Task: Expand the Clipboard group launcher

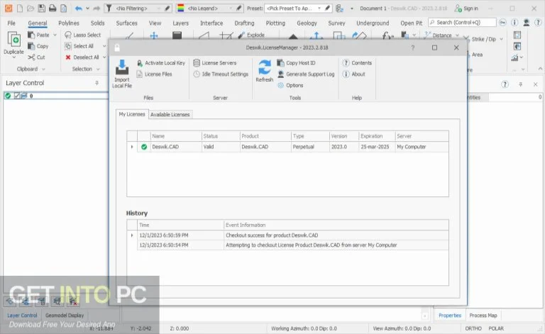Action: click(43, 69)
